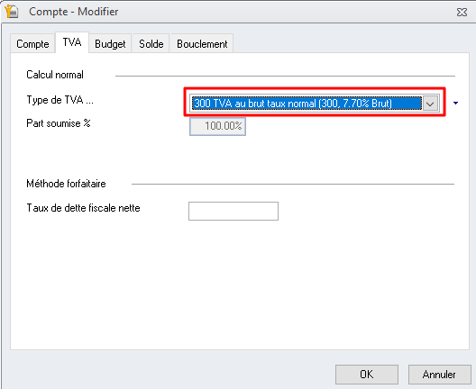Click the application icon in the title bar
The width and height of the screenshot is (476, 389).
(x=12, y=12)
